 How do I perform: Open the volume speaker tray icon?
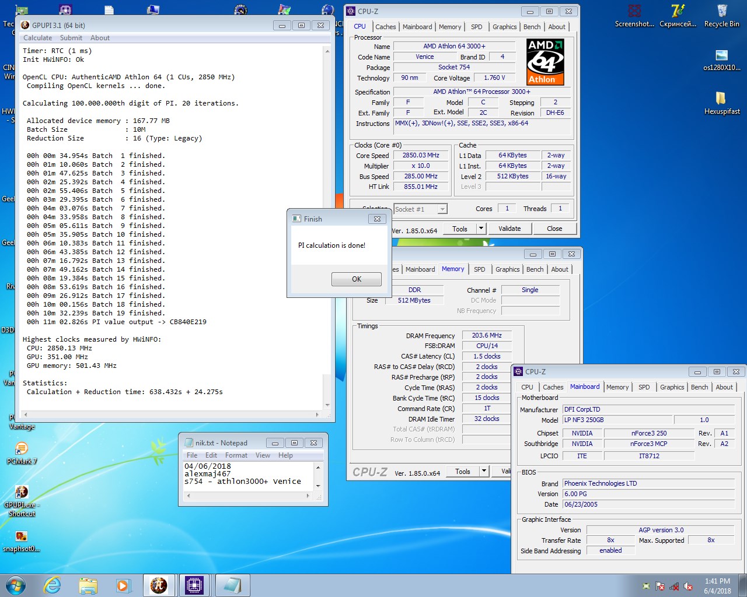pyautogui.click(x=688, y=586)
